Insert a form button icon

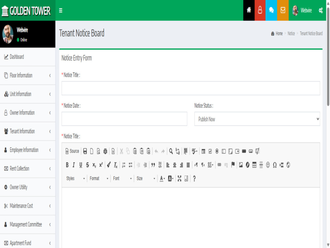point(244,151)
